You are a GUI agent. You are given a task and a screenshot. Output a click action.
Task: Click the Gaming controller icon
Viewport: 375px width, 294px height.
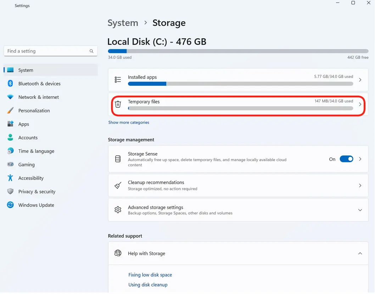coord(10,164)
